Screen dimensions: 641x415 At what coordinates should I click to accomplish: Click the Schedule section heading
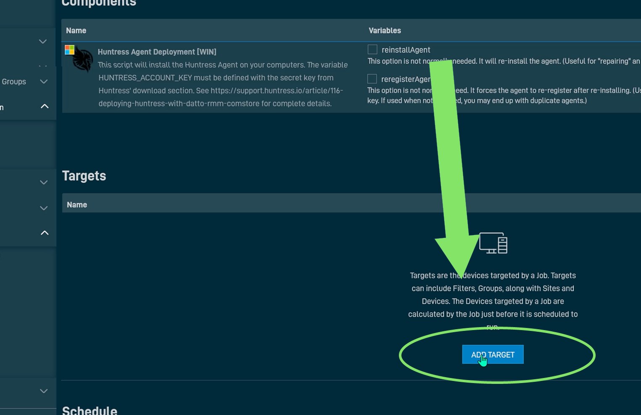point(90,410)
